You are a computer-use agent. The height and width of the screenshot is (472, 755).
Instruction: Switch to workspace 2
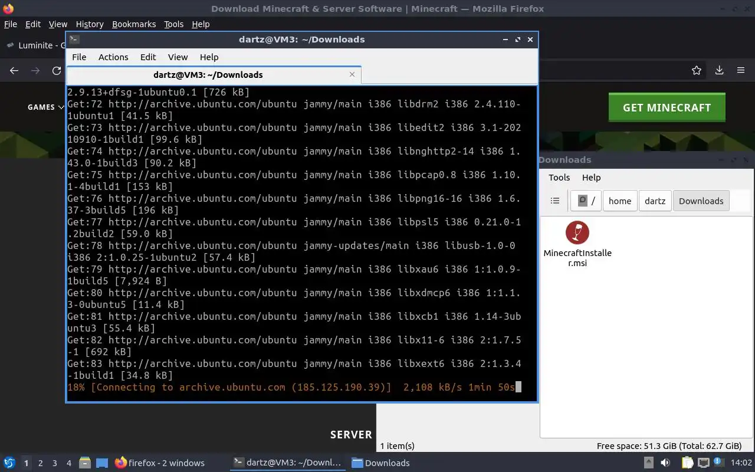[40, 463]
